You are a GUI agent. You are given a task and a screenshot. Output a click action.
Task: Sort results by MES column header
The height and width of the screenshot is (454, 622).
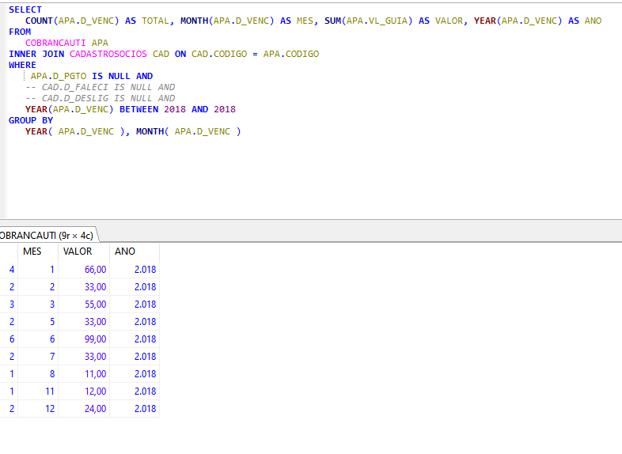tap(32, 252)
